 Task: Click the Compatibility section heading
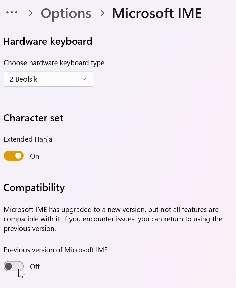(34, 188)
